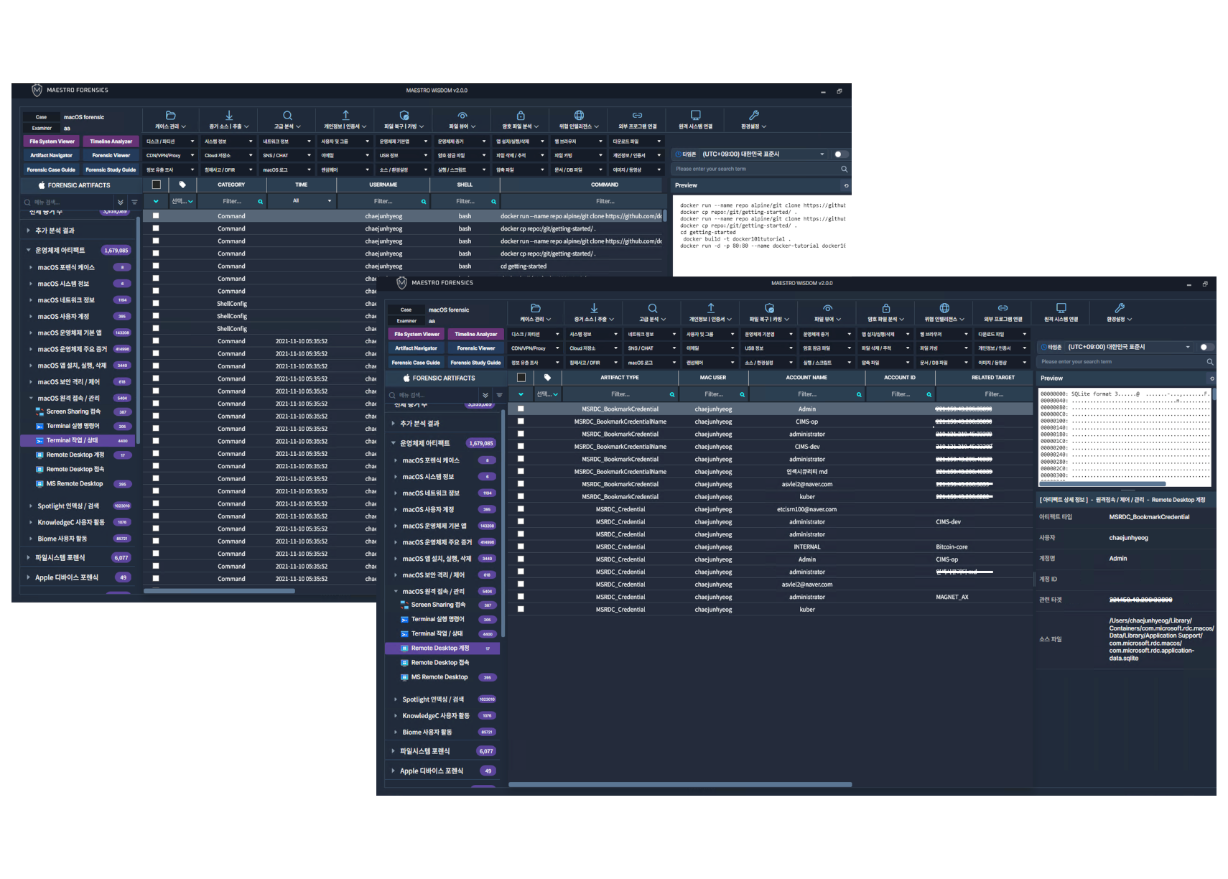The image size is (1228, 879).
Task: Open the file viewer eye icon in front window
Action: (828, 308)
